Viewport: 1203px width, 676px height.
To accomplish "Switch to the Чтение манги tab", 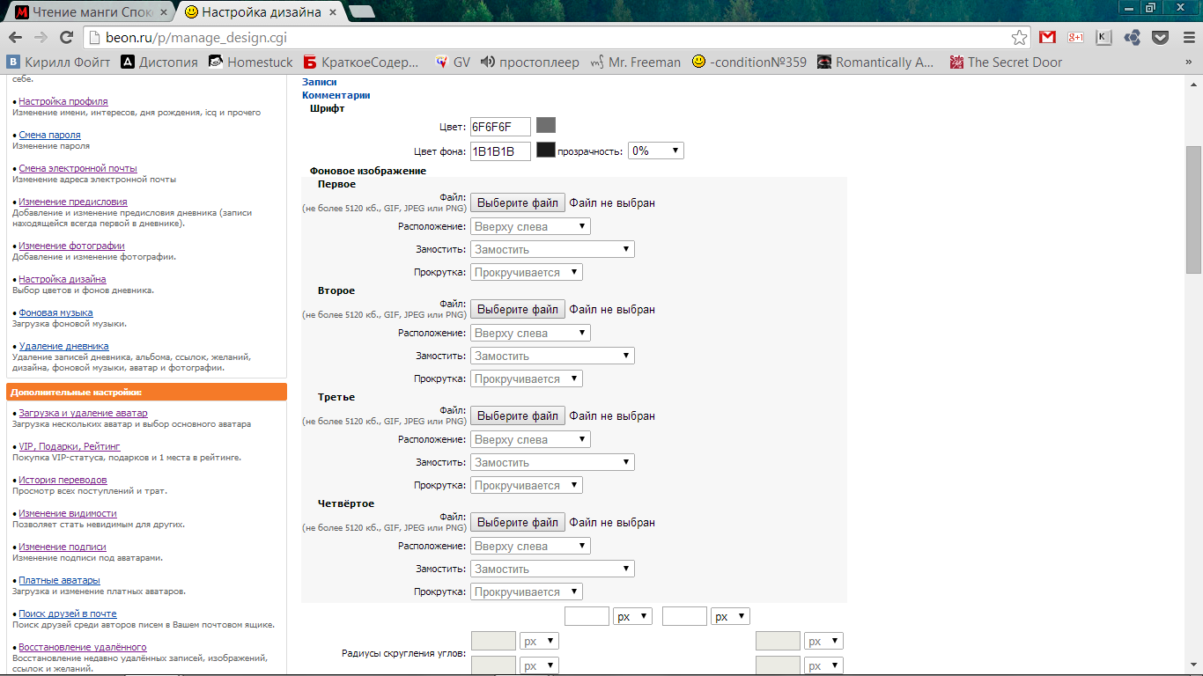I will tap(91, 12).
